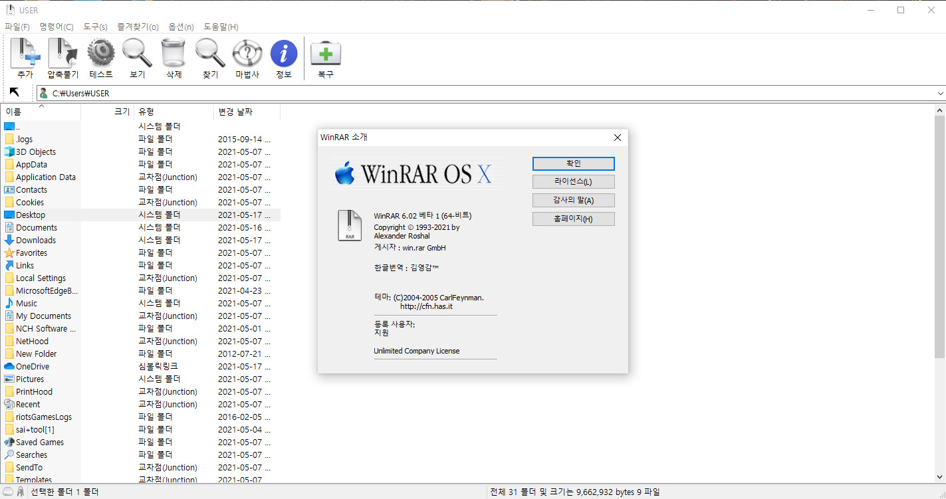The width and height of the screenshot is (946, 499).
Task: Click the Links folder icon
Action: [x=9, y=265]
